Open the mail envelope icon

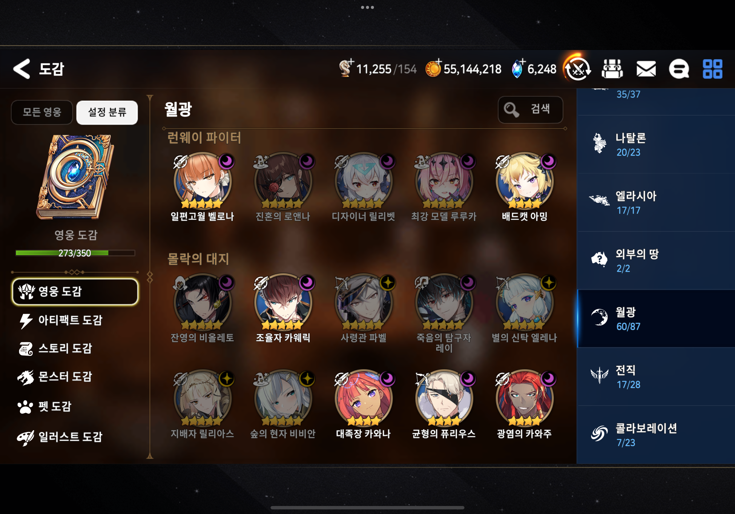tap(646, 69)
